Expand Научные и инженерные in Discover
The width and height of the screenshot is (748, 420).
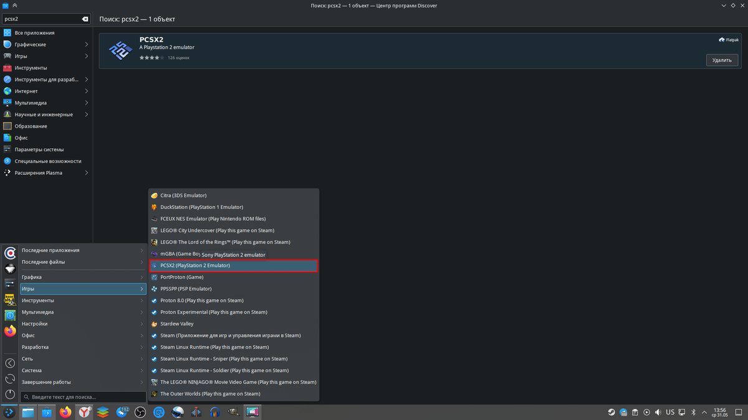[86, 114]
